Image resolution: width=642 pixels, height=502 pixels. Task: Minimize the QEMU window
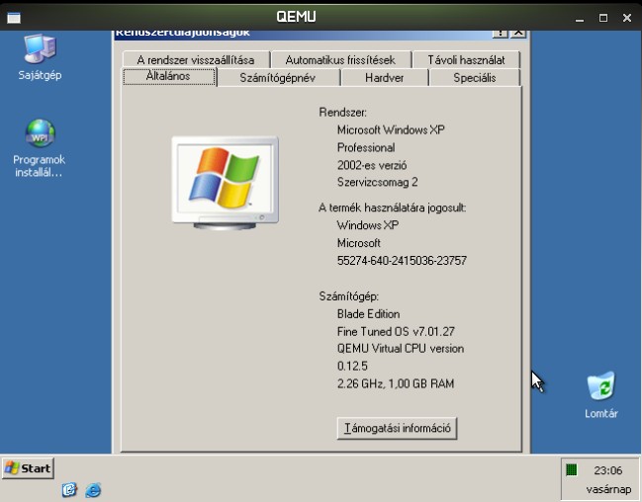580,18
